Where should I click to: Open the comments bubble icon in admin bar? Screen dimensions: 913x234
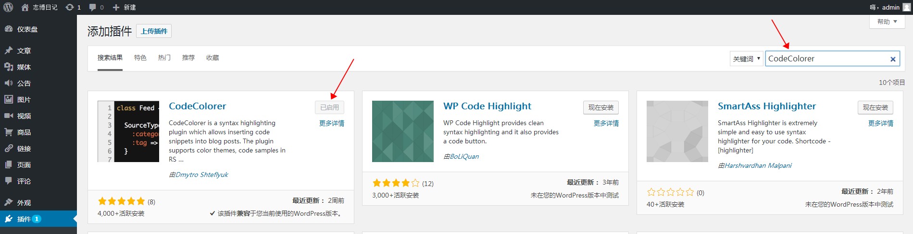tap(92, 7)
